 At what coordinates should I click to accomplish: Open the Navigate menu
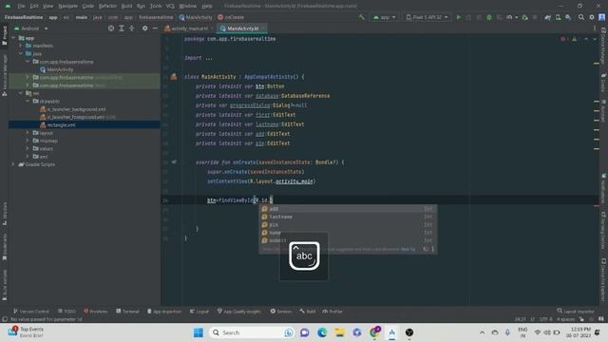tap(67, 6)
